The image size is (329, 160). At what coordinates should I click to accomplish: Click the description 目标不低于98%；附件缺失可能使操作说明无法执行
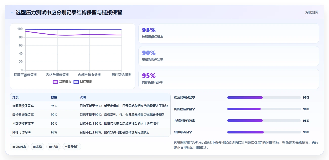tap(115, 132)
